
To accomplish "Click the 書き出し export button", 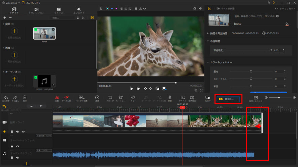I will 229,99.
